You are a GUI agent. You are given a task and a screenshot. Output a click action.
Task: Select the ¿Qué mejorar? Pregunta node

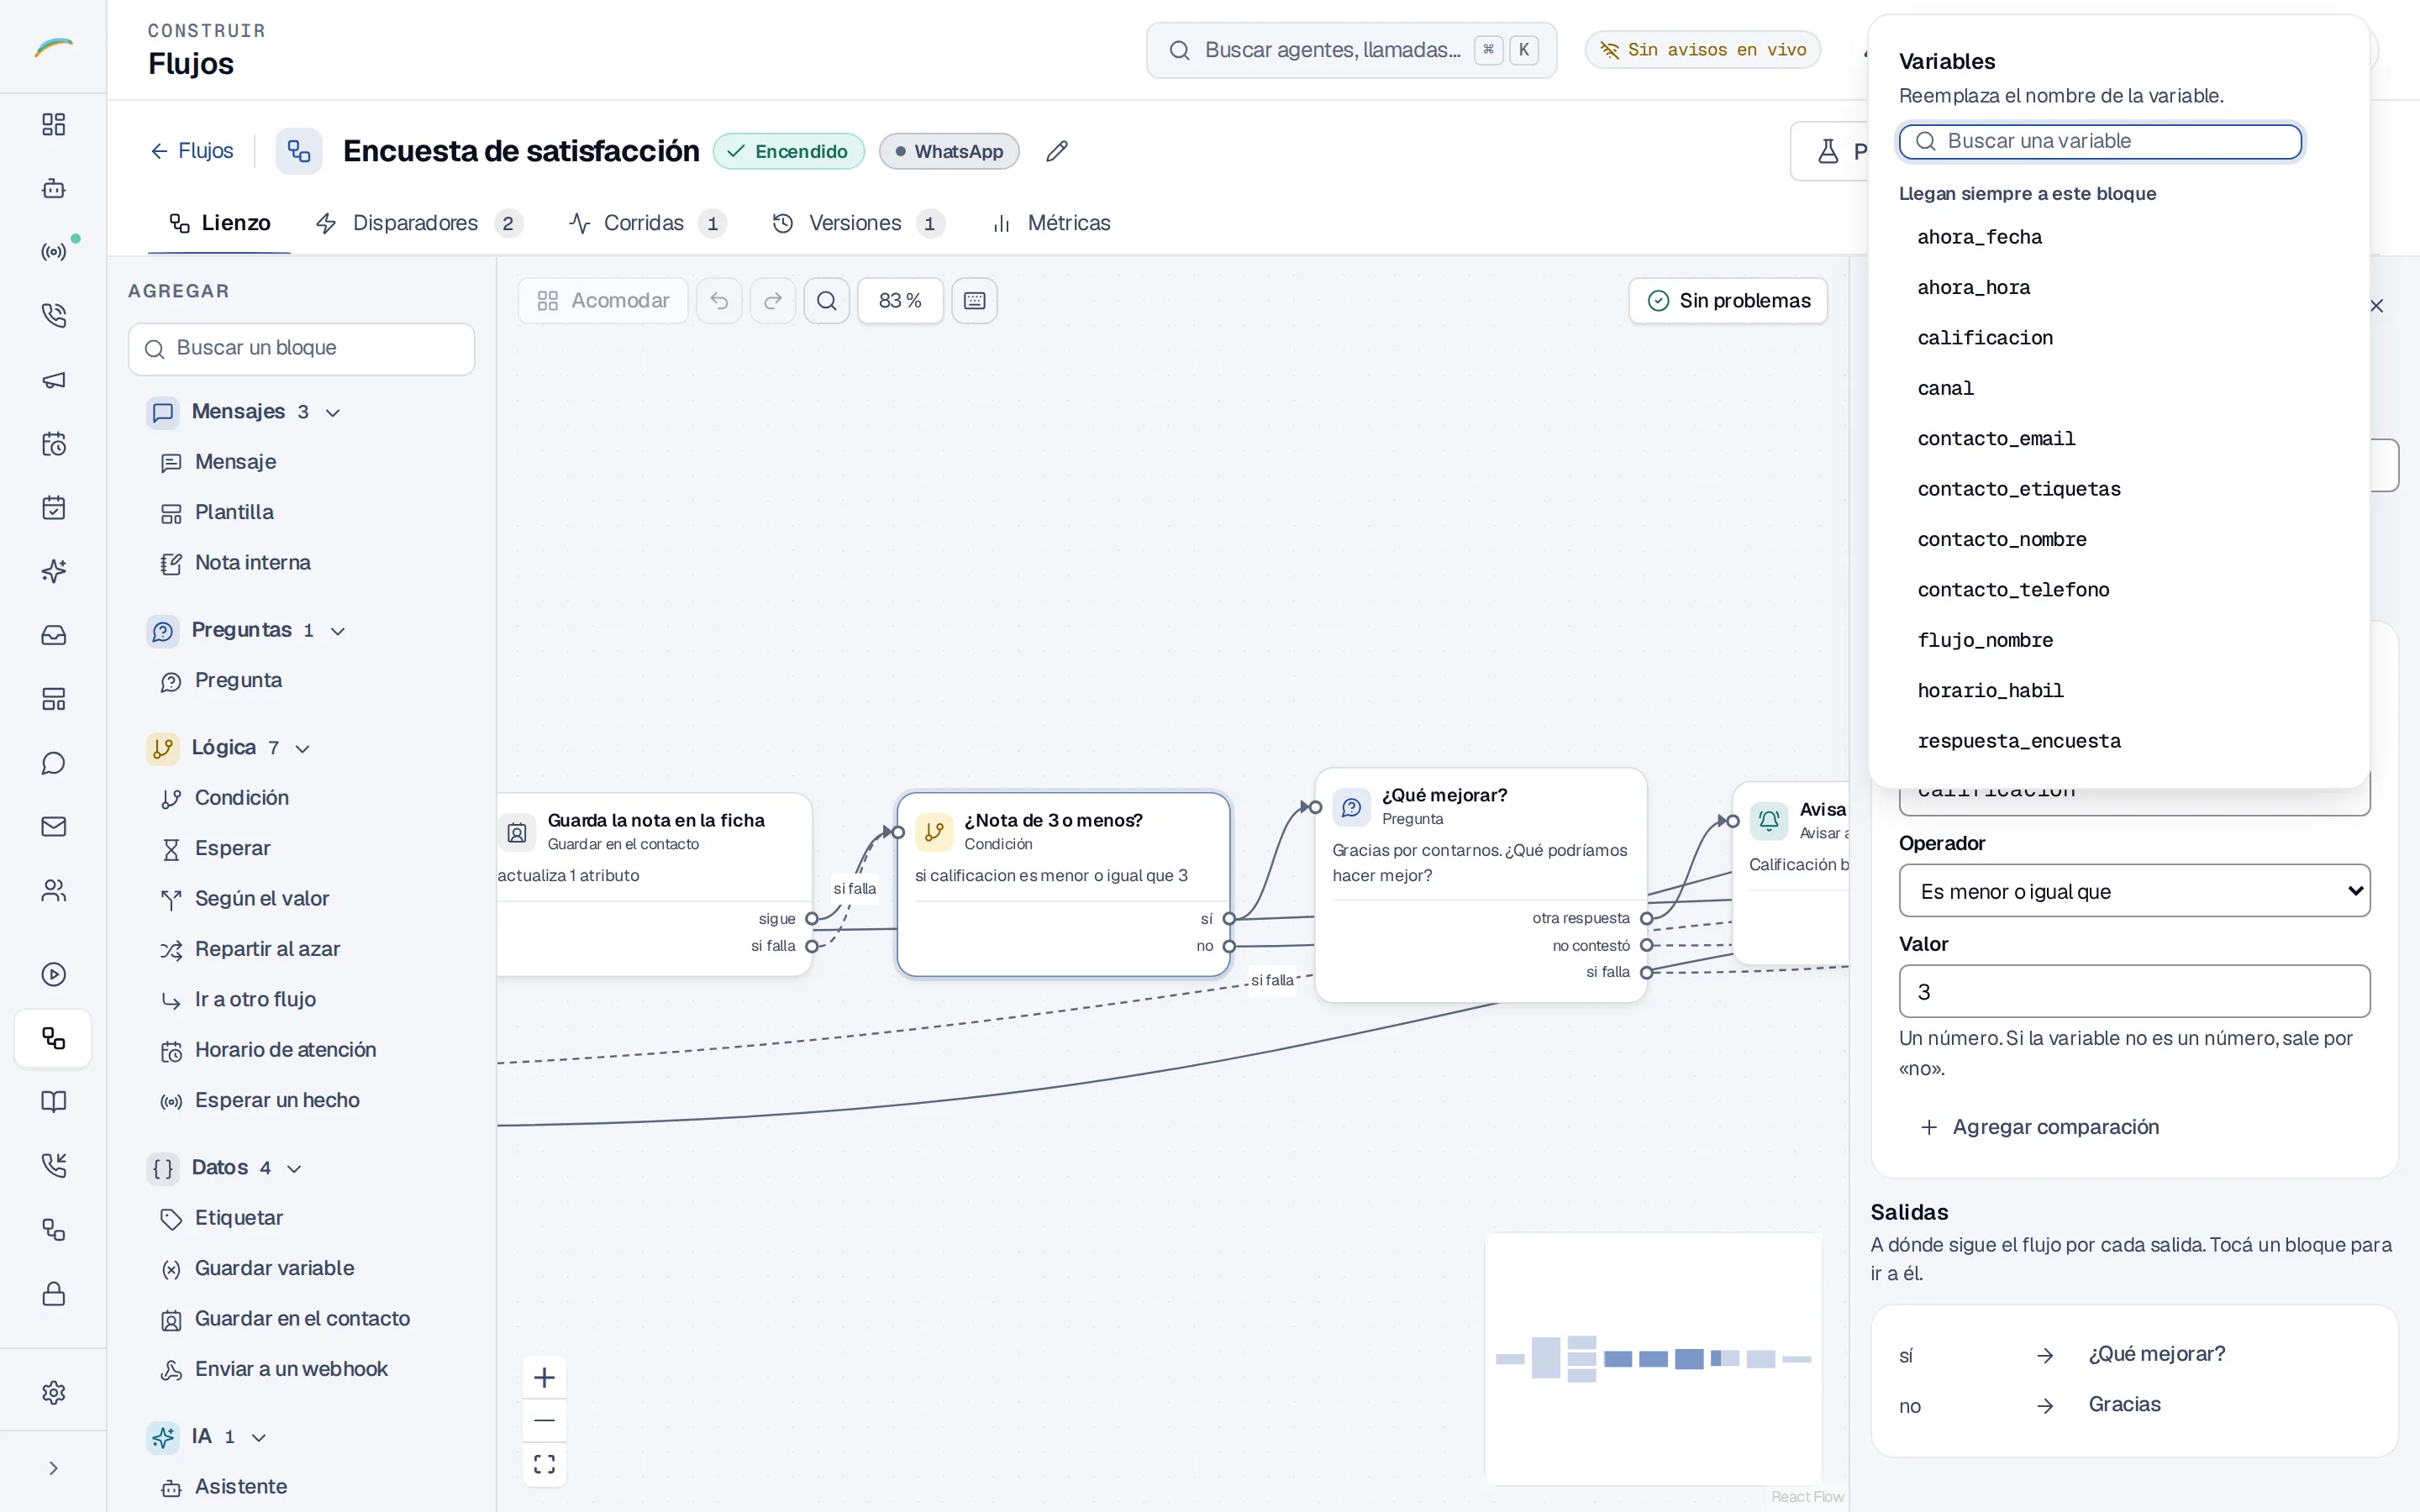click(1480, 885)
